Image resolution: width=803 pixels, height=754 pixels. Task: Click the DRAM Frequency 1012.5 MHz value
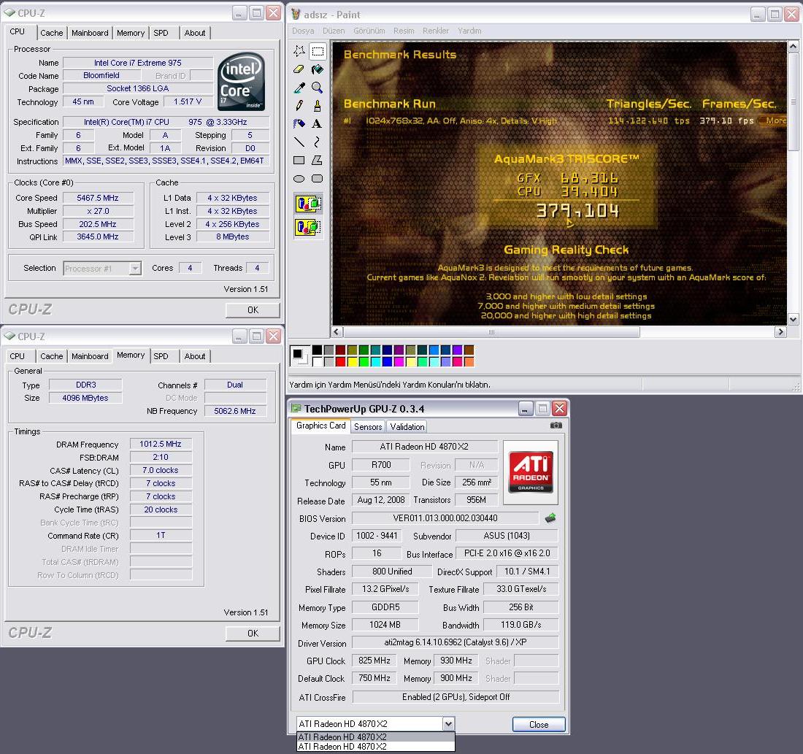click(161, 444)
